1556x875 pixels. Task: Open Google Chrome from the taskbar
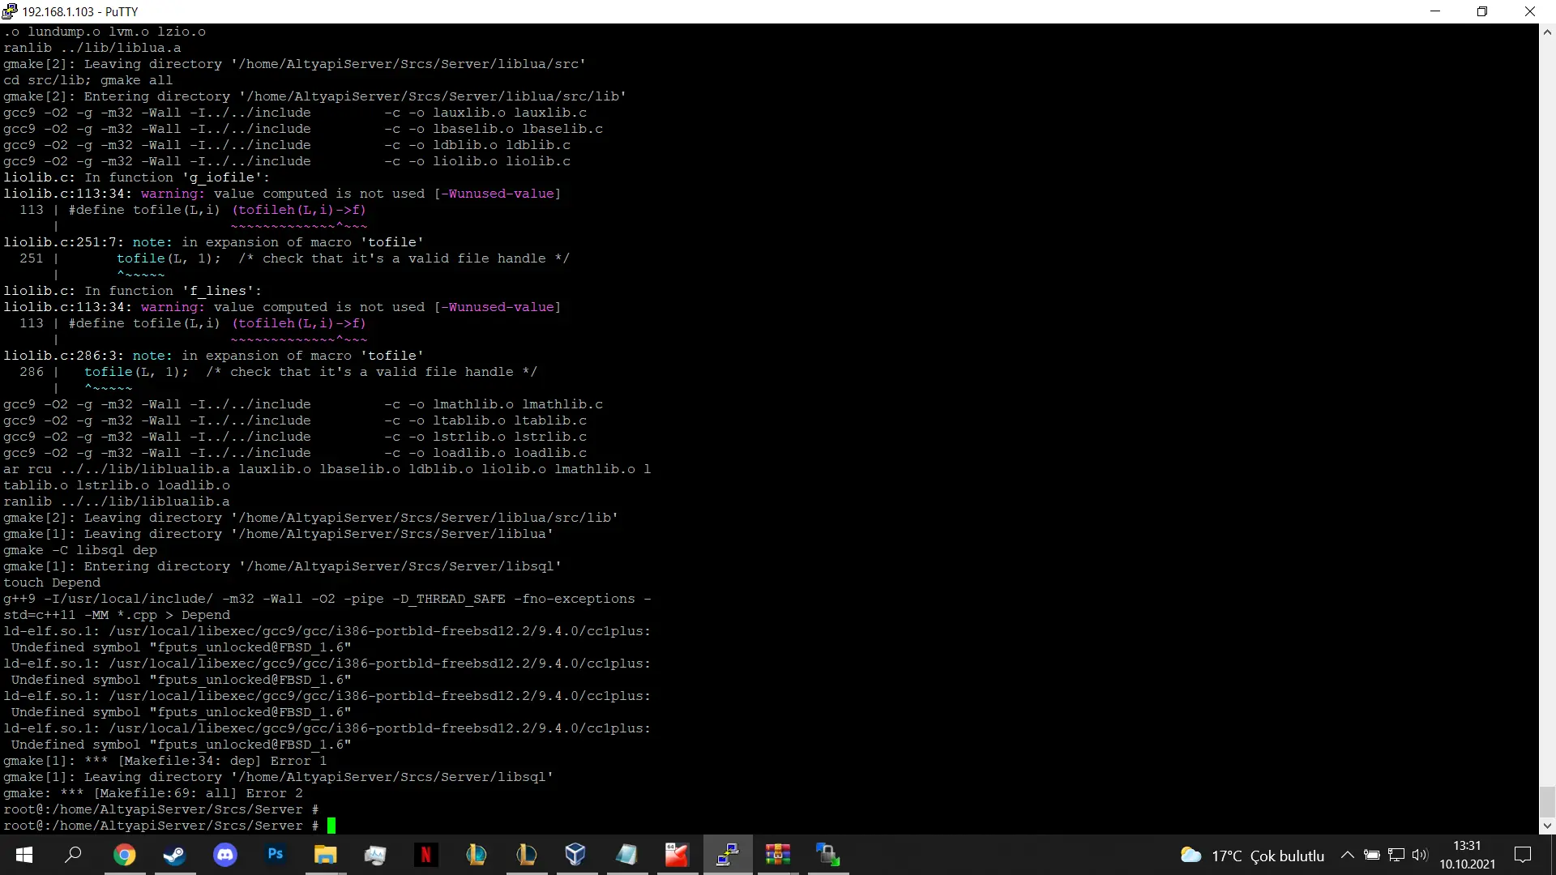[125, 855]
